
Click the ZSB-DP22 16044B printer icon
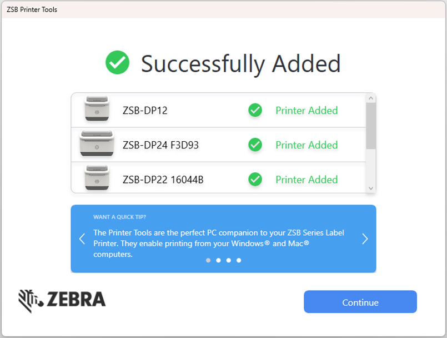[x=97, y=179]
